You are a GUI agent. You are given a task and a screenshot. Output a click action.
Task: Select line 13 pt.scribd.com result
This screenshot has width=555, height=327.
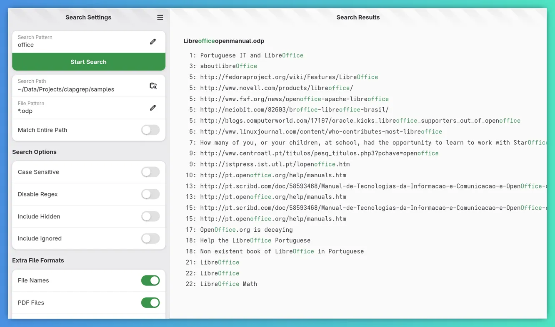[373, 186]
